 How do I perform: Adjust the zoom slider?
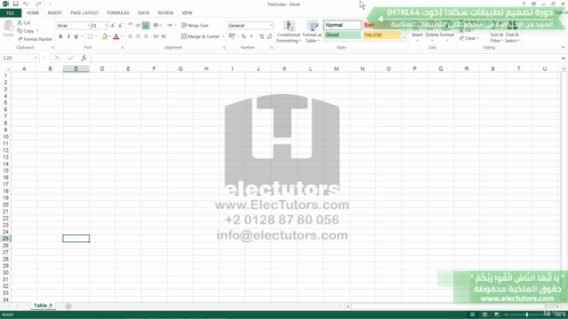coord(526,315)
